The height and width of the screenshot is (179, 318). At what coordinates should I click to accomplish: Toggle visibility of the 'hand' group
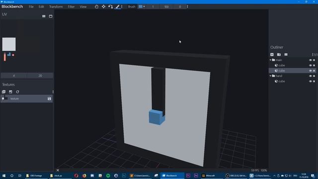coord(310,76)
